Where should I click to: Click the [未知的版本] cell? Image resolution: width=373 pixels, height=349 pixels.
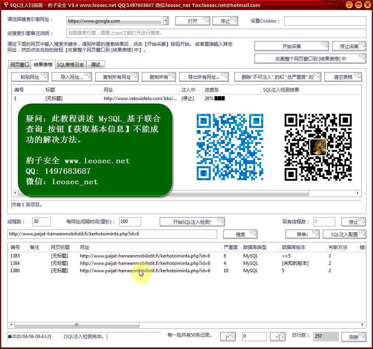point(295,263)
